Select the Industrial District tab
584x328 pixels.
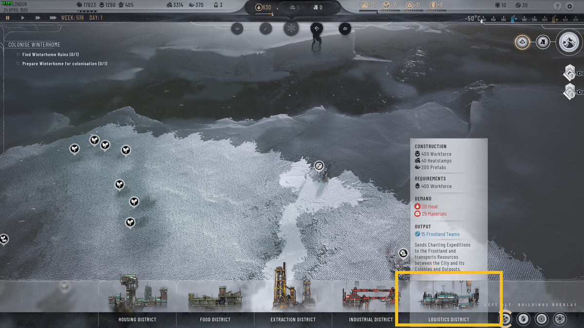(x=371, y=319)
